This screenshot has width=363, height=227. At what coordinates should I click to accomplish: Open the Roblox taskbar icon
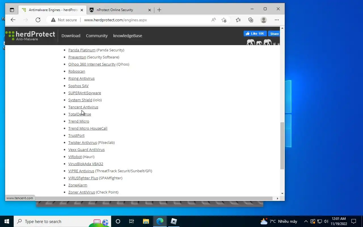pyautogui.click(x=174, y=221)
